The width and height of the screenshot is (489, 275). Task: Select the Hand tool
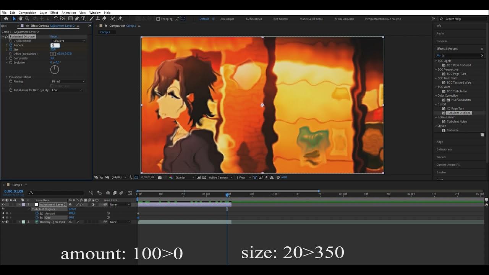21,18
